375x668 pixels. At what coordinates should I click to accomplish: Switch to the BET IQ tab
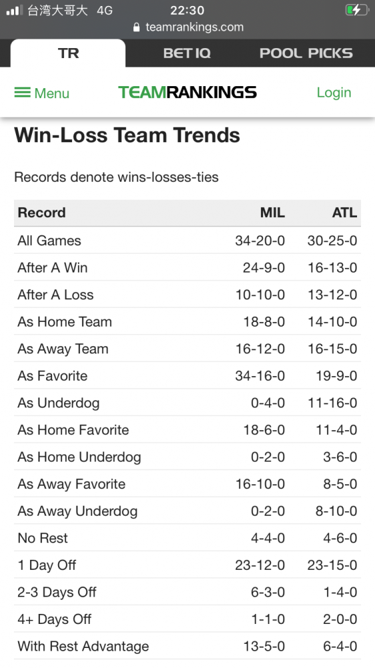coord(187,53)
